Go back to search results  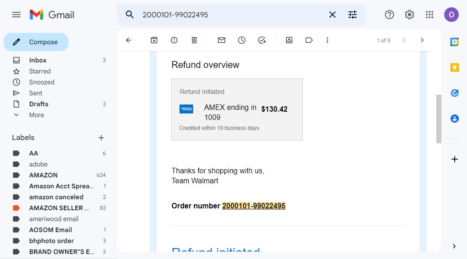tap(129, 40)
